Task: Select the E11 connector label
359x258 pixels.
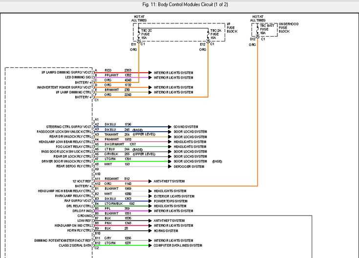Action: [133, 44]
